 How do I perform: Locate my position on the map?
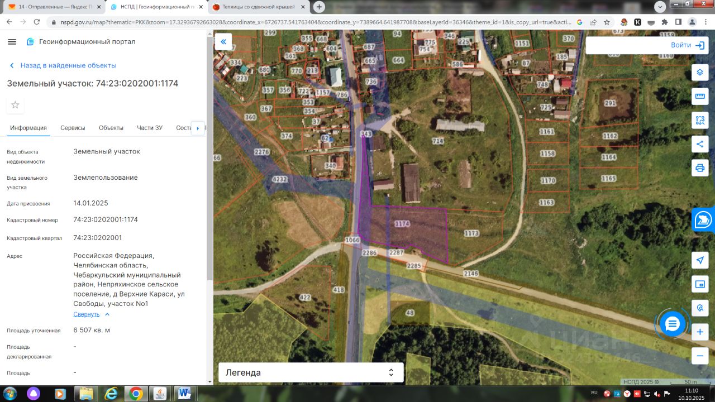[700, 260]
